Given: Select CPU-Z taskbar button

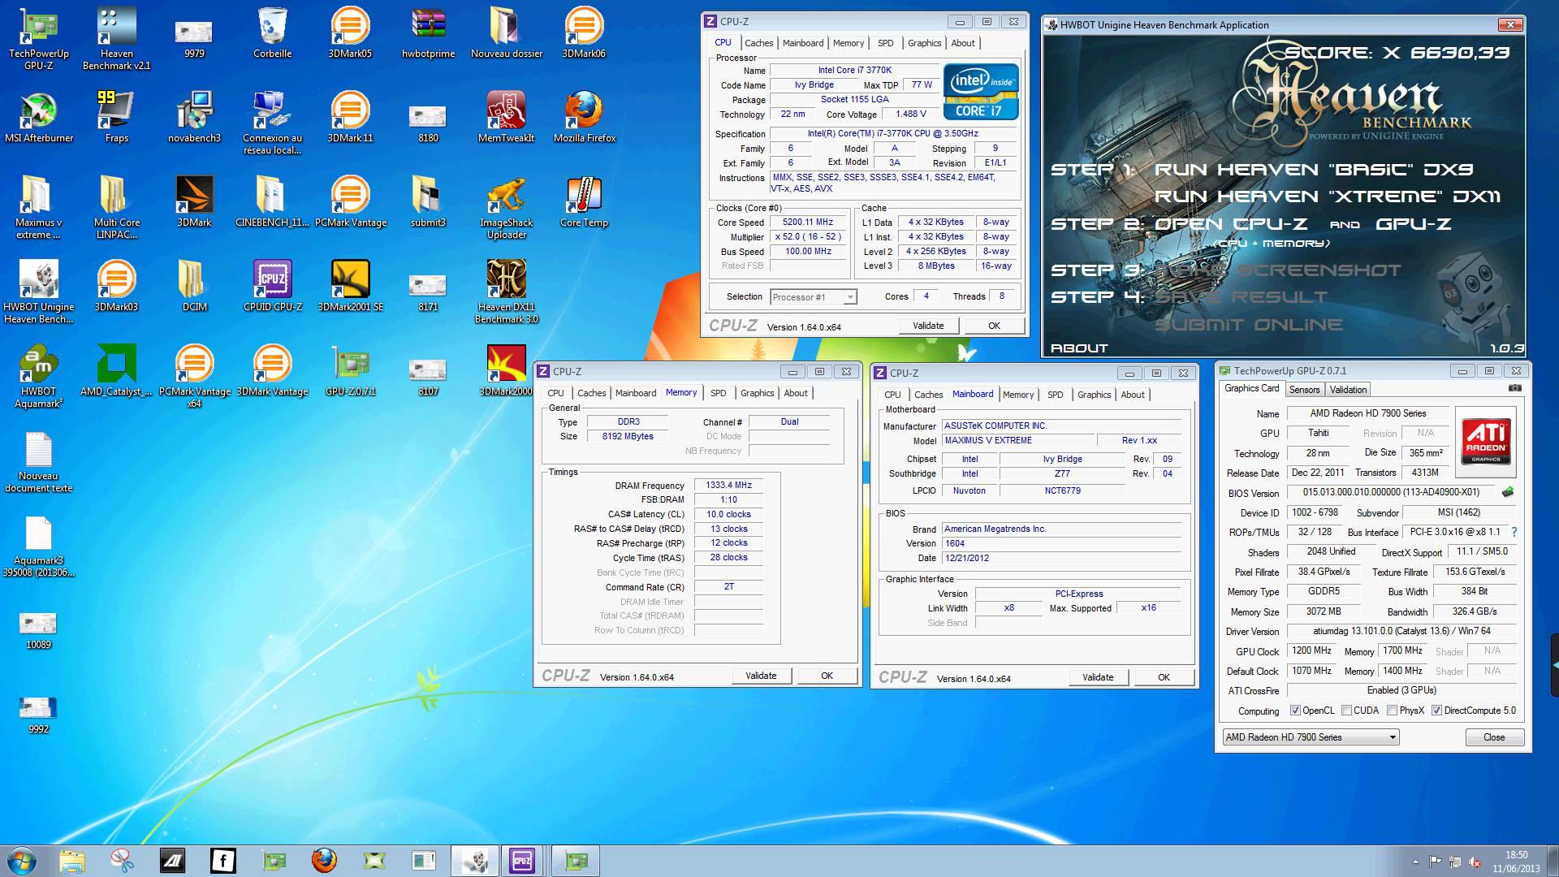Looking at the screenshot, I should pyautogui.click(x=522, y=861).
